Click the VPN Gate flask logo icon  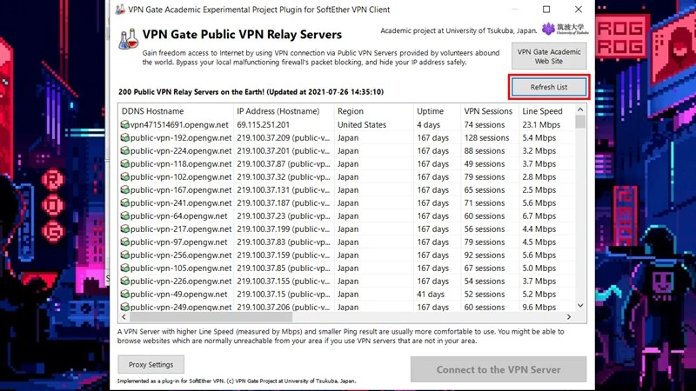pos(128,39)
